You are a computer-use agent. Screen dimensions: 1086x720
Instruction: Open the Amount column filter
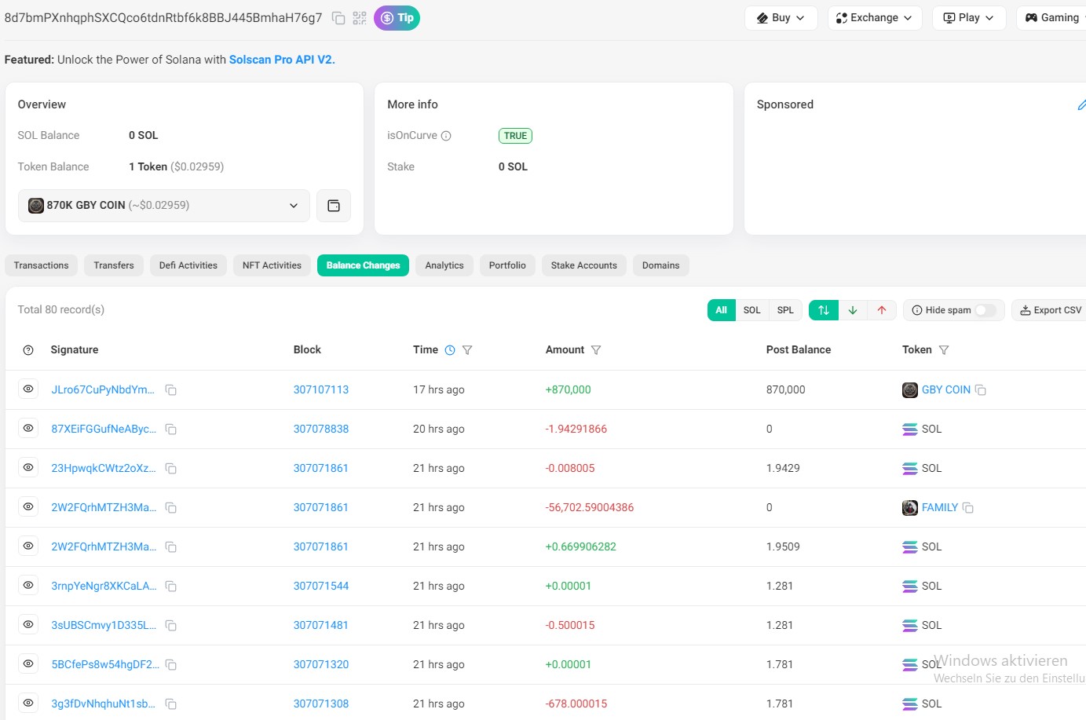coord(596,350)
